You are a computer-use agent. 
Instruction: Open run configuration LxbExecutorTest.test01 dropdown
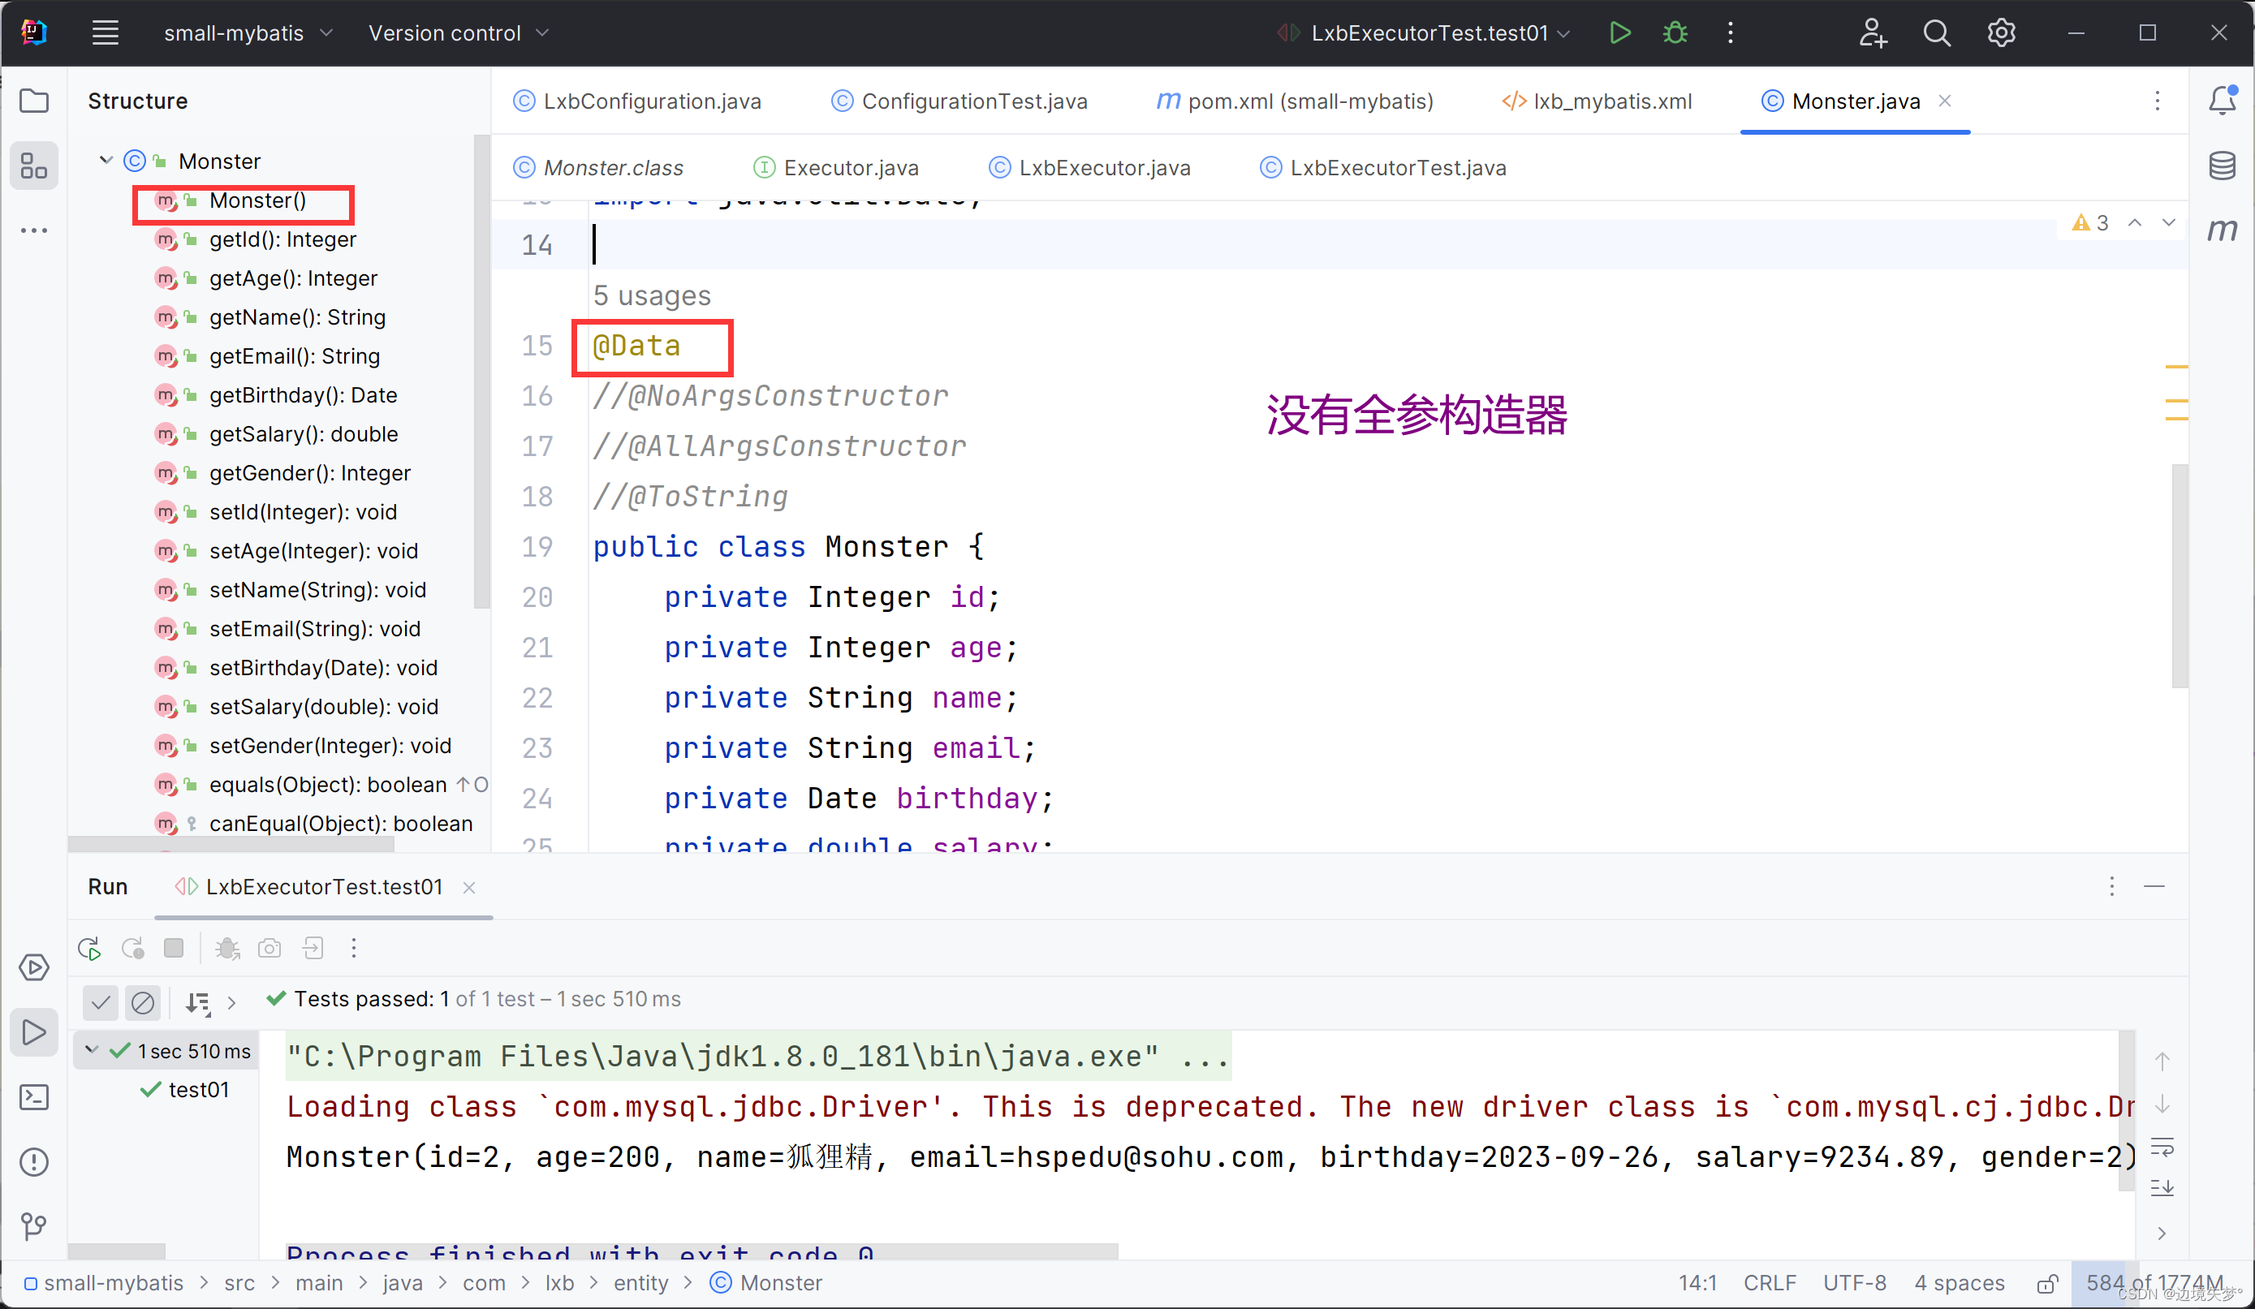tap(1424, 33)
